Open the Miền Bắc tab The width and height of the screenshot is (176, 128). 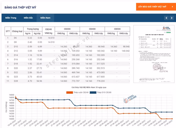coord(28,18)
